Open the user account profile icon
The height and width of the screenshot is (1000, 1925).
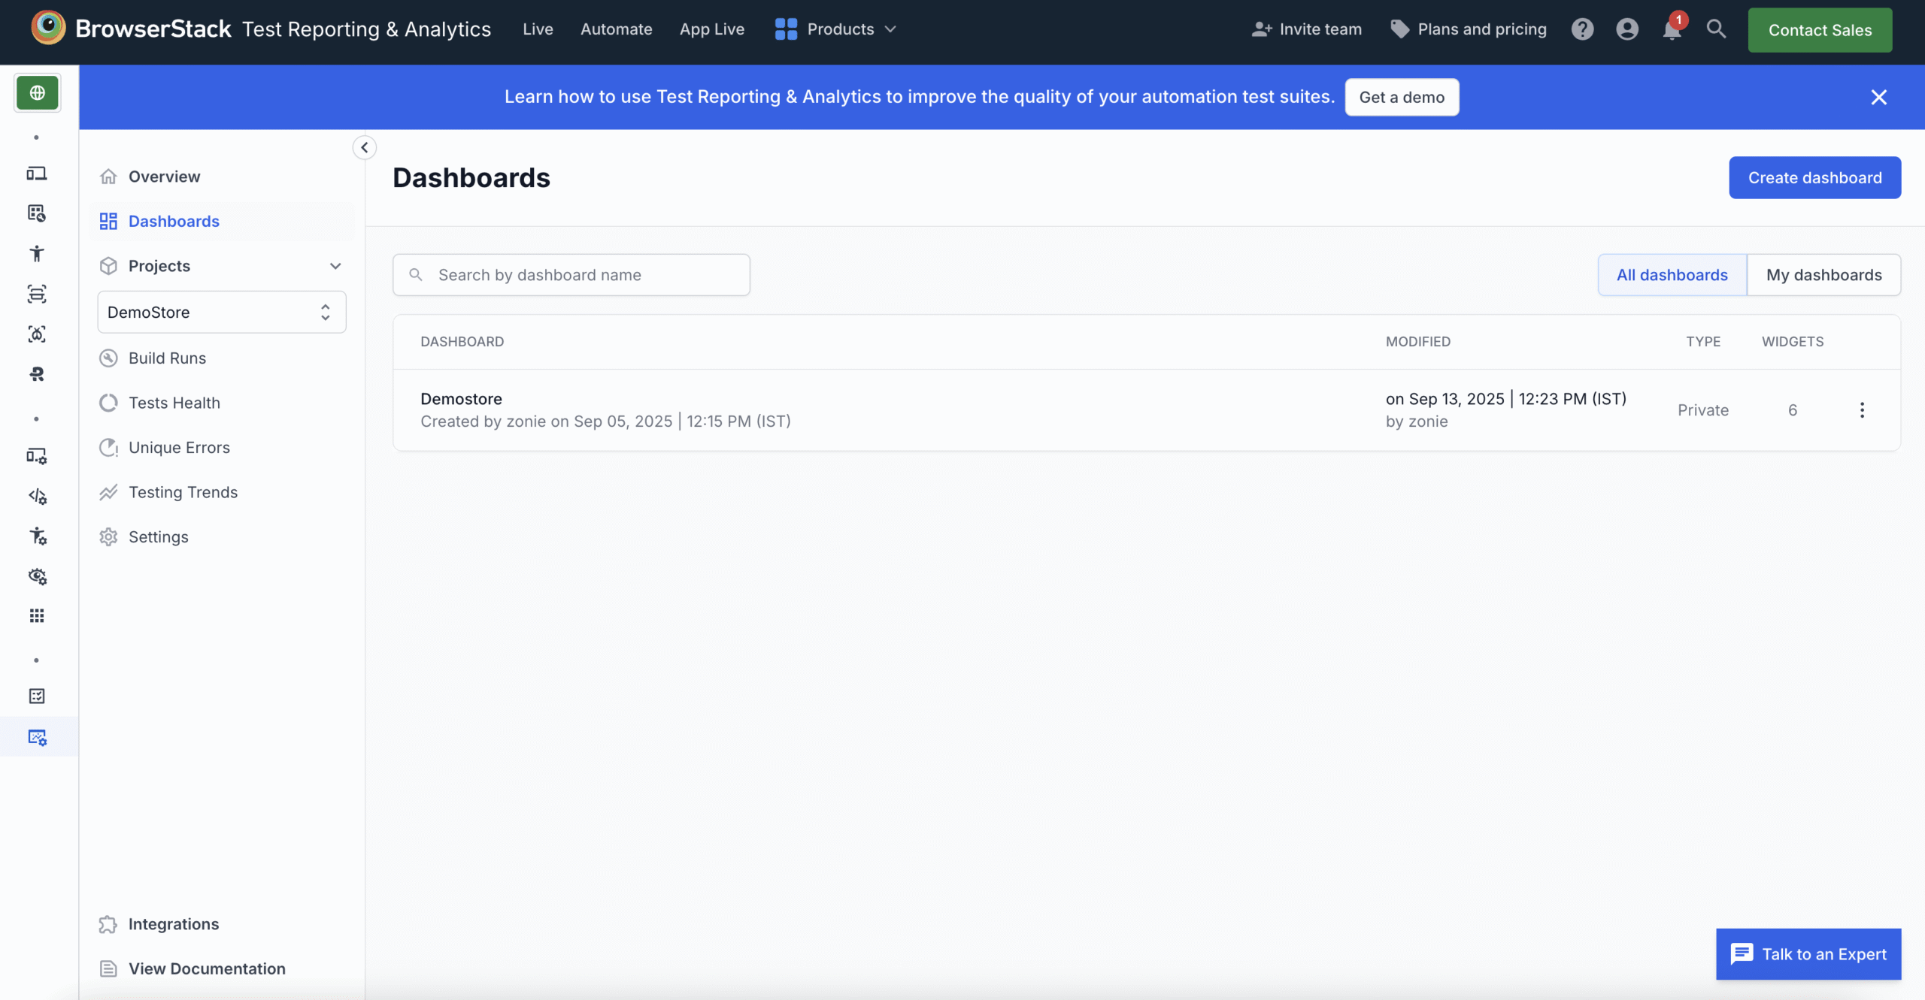[1626, 29]
